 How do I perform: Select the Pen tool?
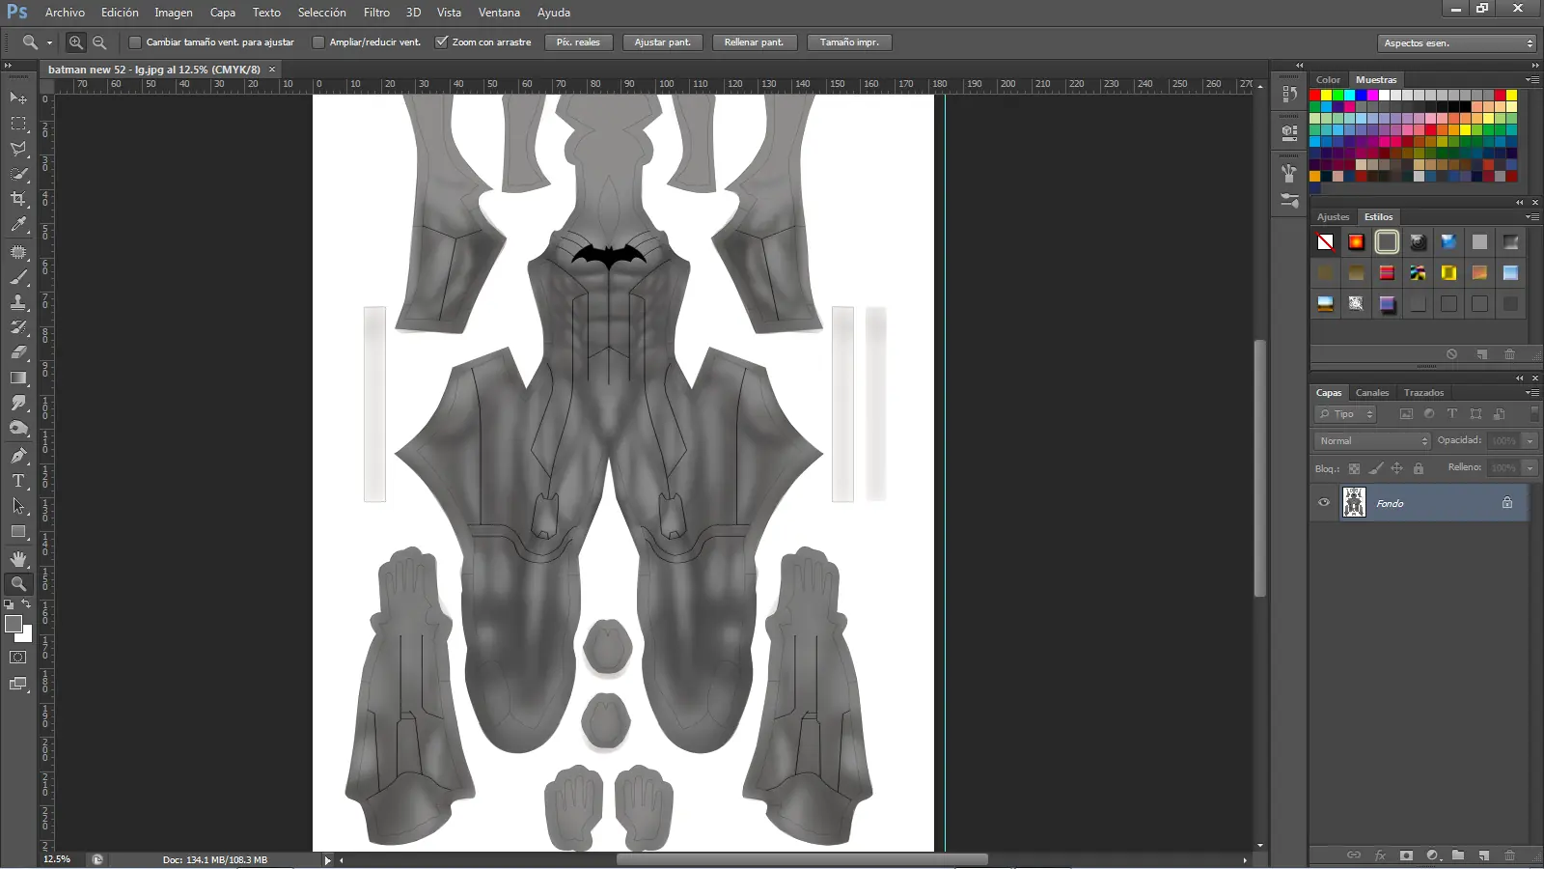pos(18,456)
